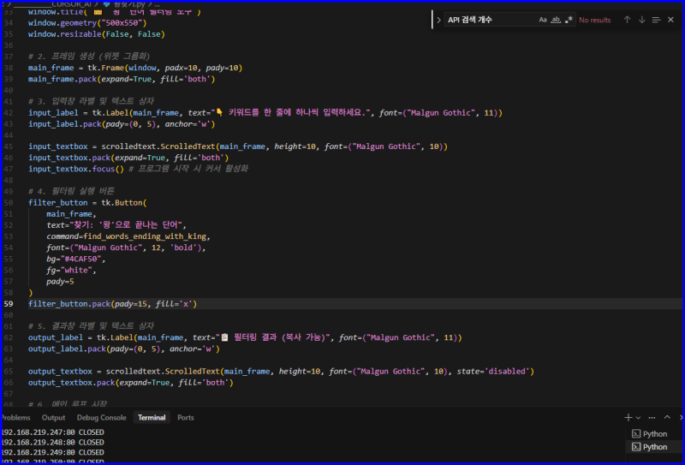This screenshot has width=685, height=465.
Task: Expand the Toggle Replace chevron in find widget
Action: coord(438,20)
